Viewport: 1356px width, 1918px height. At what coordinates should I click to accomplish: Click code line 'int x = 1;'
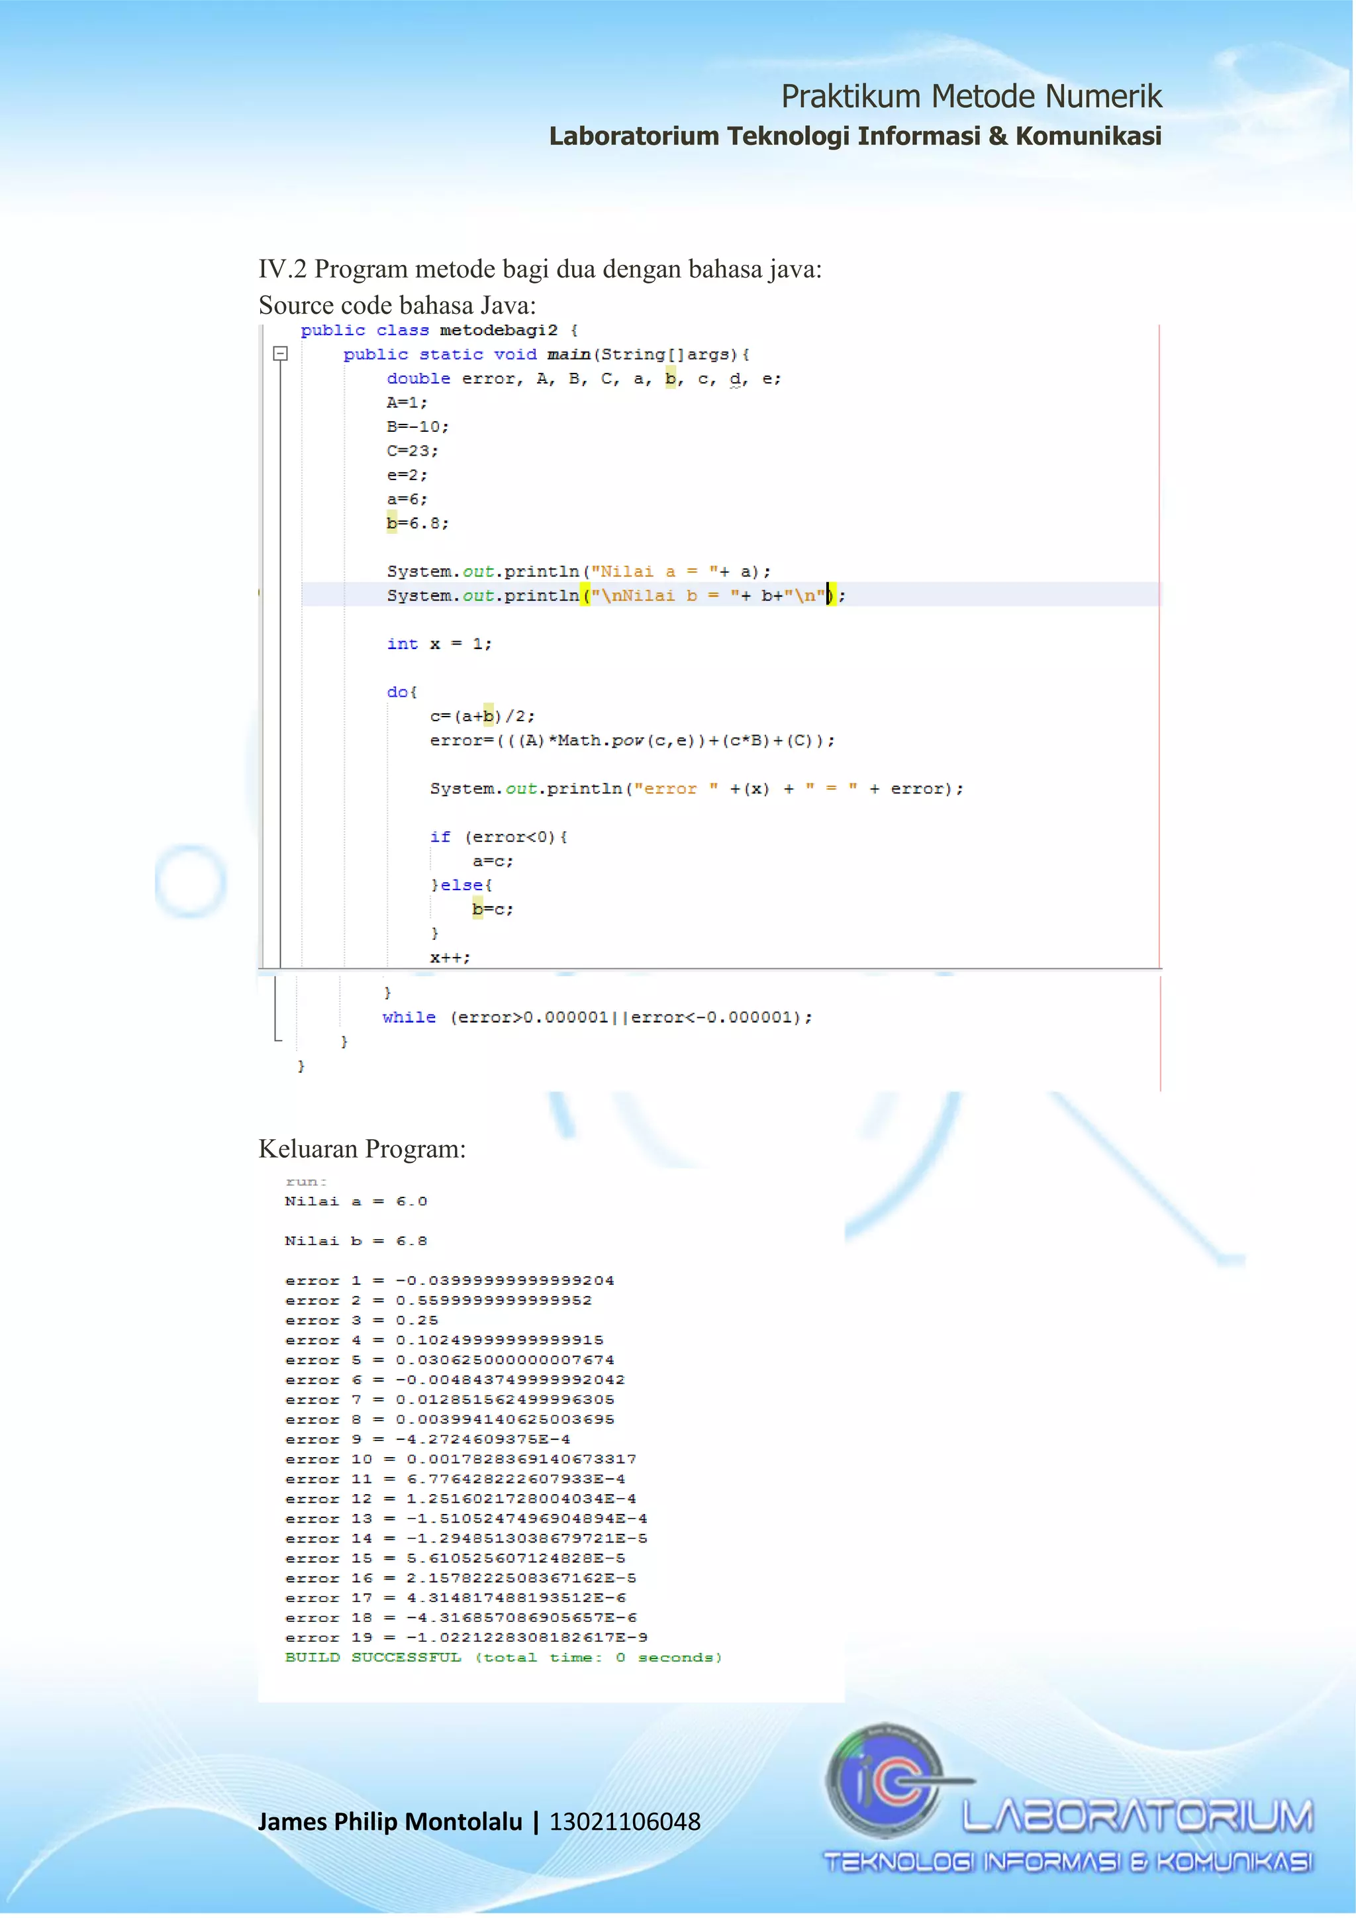point(439,644)
